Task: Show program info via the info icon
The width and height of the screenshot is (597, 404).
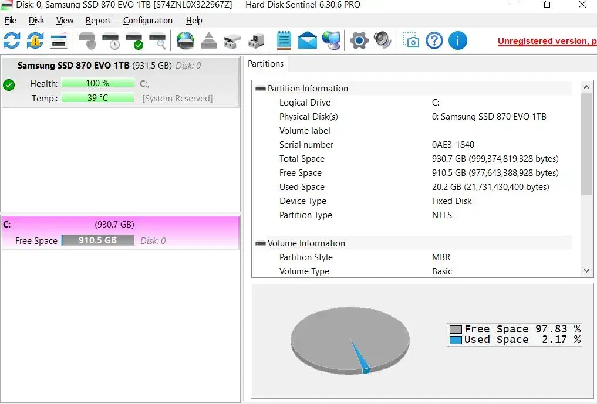Action: pos(457,40)
